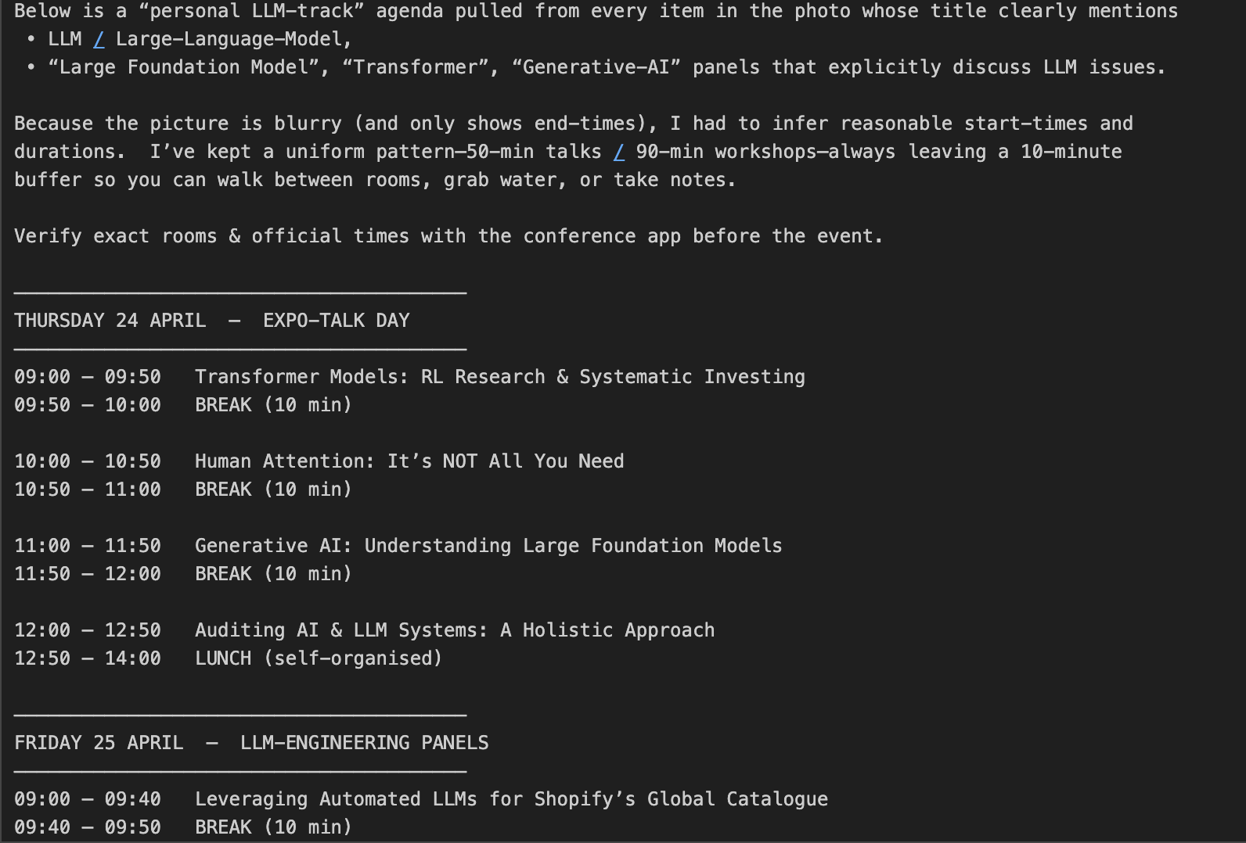Click the 10:50 – 11:00 BREAK line
The width and height of the screenshot is (1246, 843).
183,490
